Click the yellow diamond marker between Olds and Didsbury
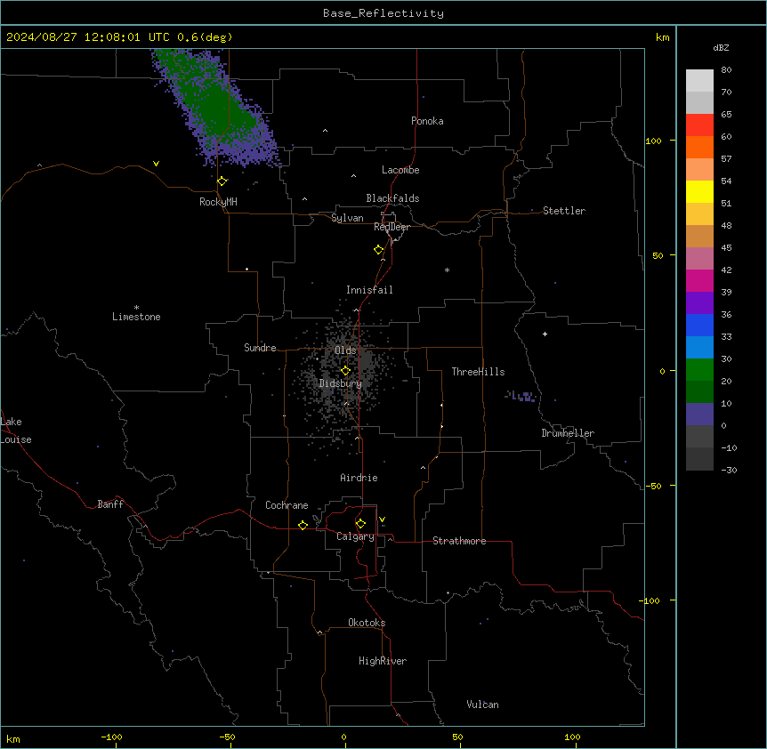This screenshot has width=767, height=749. tap(346, 371)
